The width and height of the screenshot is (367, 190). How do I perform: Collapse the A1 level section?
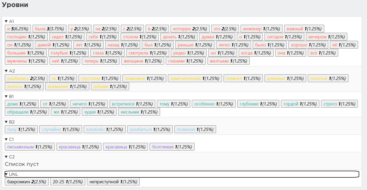click(x=9, y=21)
